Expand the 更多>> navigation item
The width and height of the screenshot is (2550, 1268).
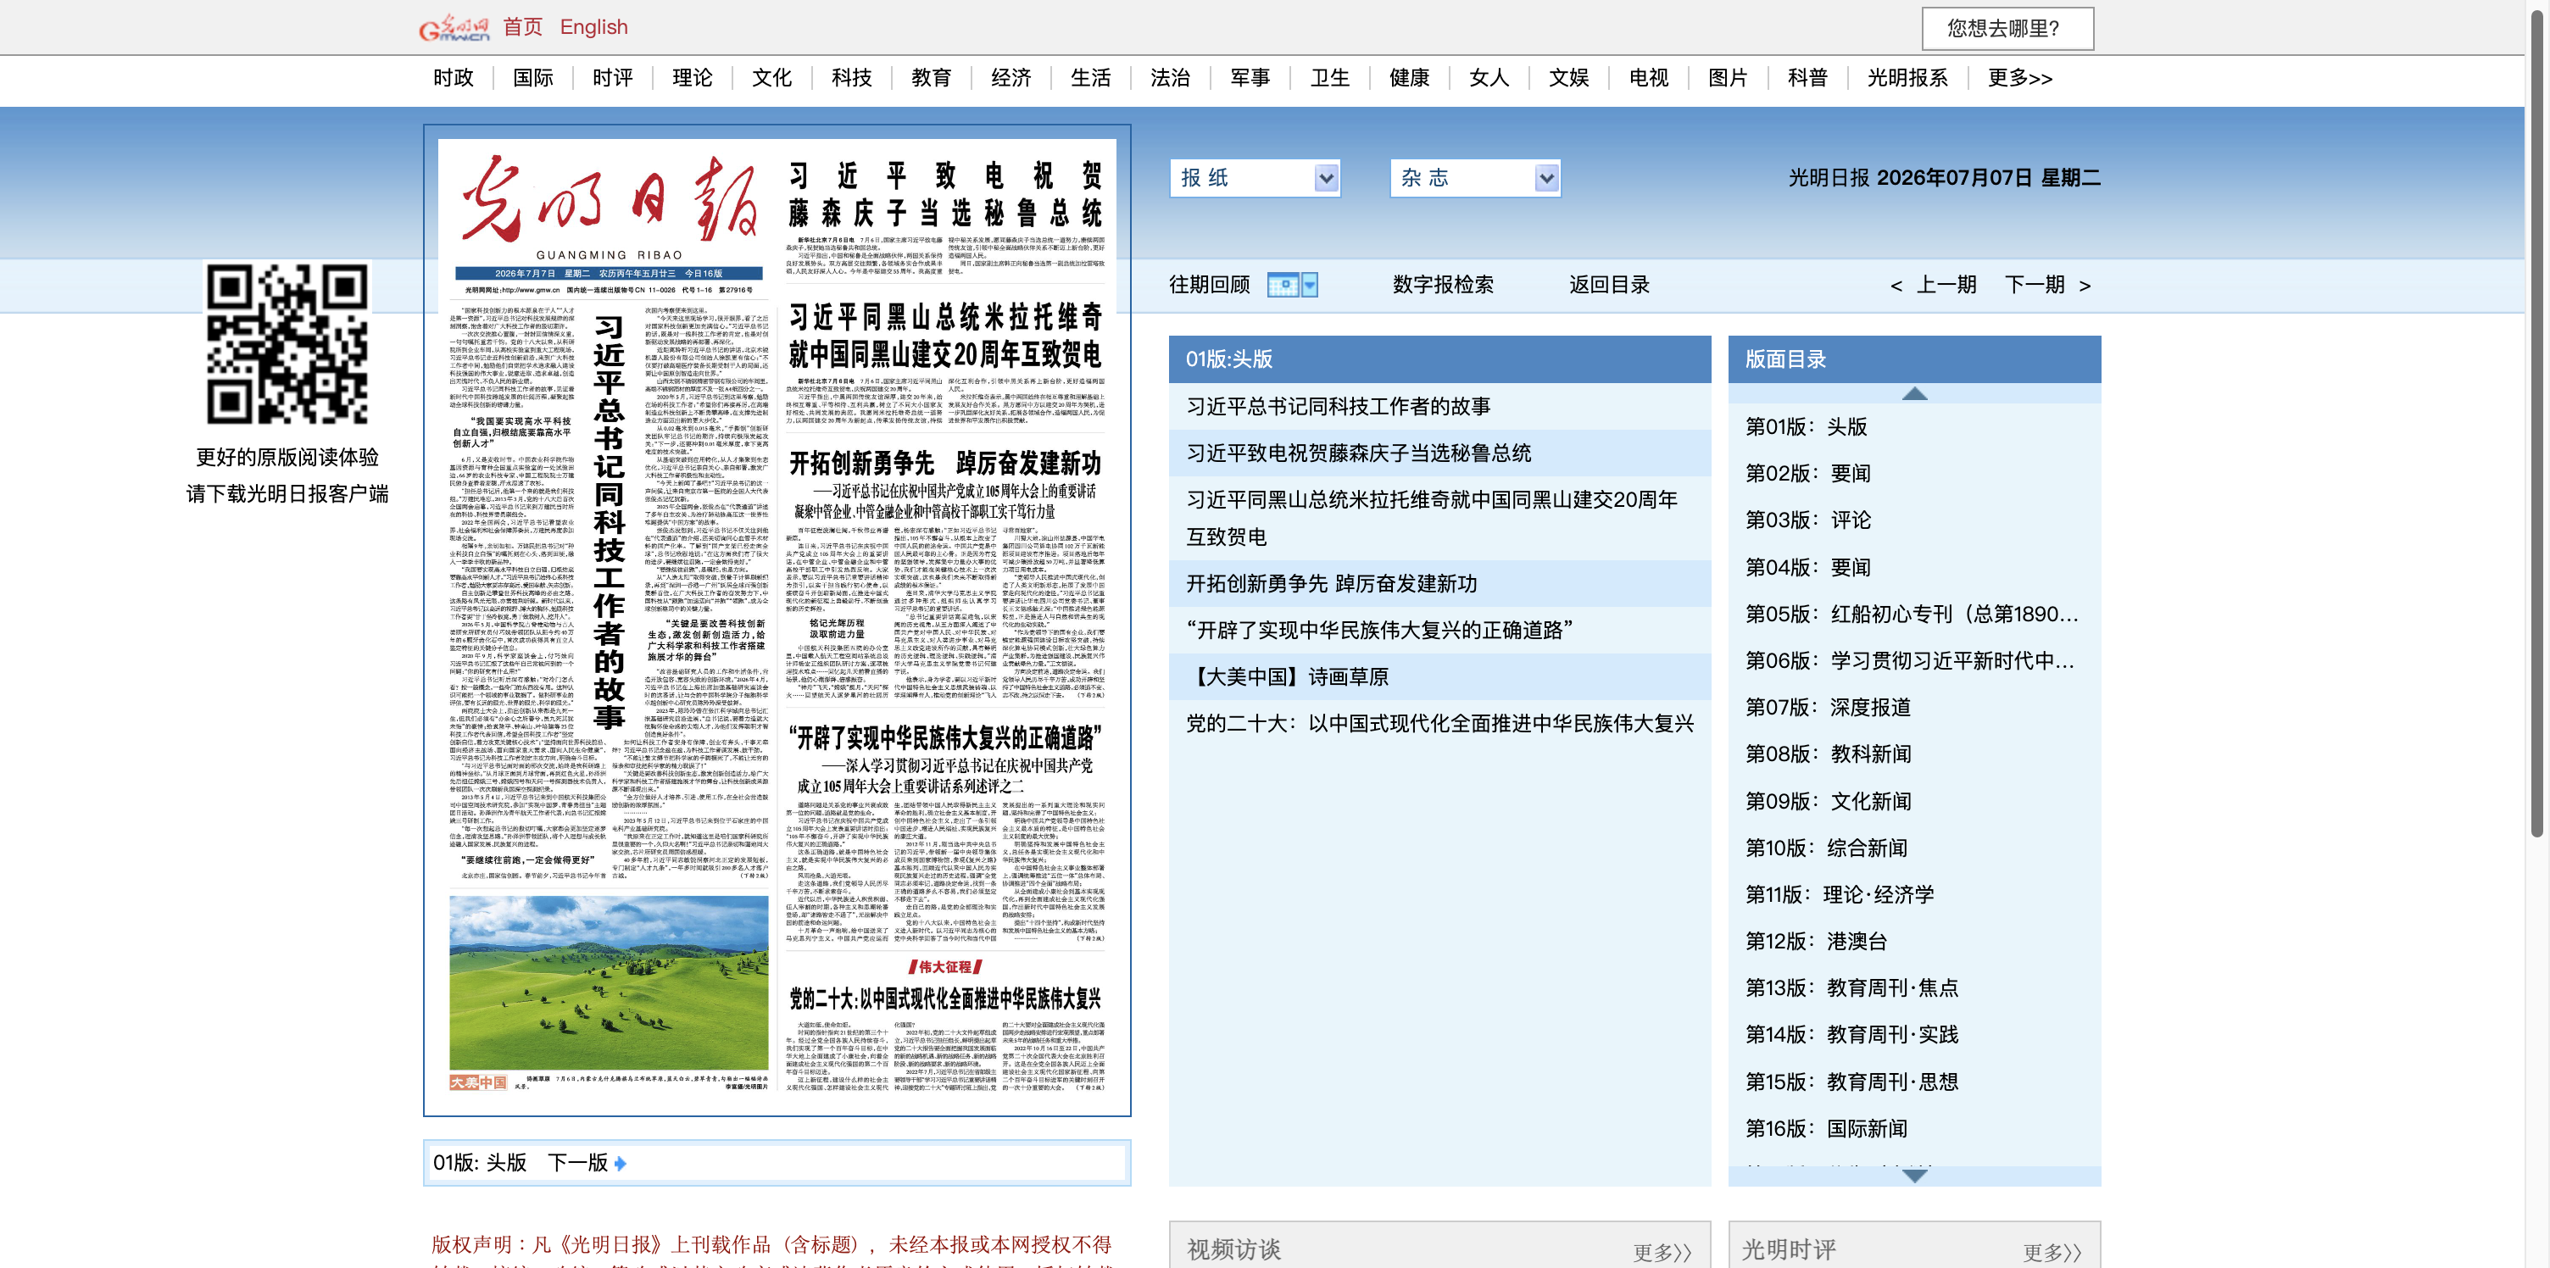tap(2020, 77)
